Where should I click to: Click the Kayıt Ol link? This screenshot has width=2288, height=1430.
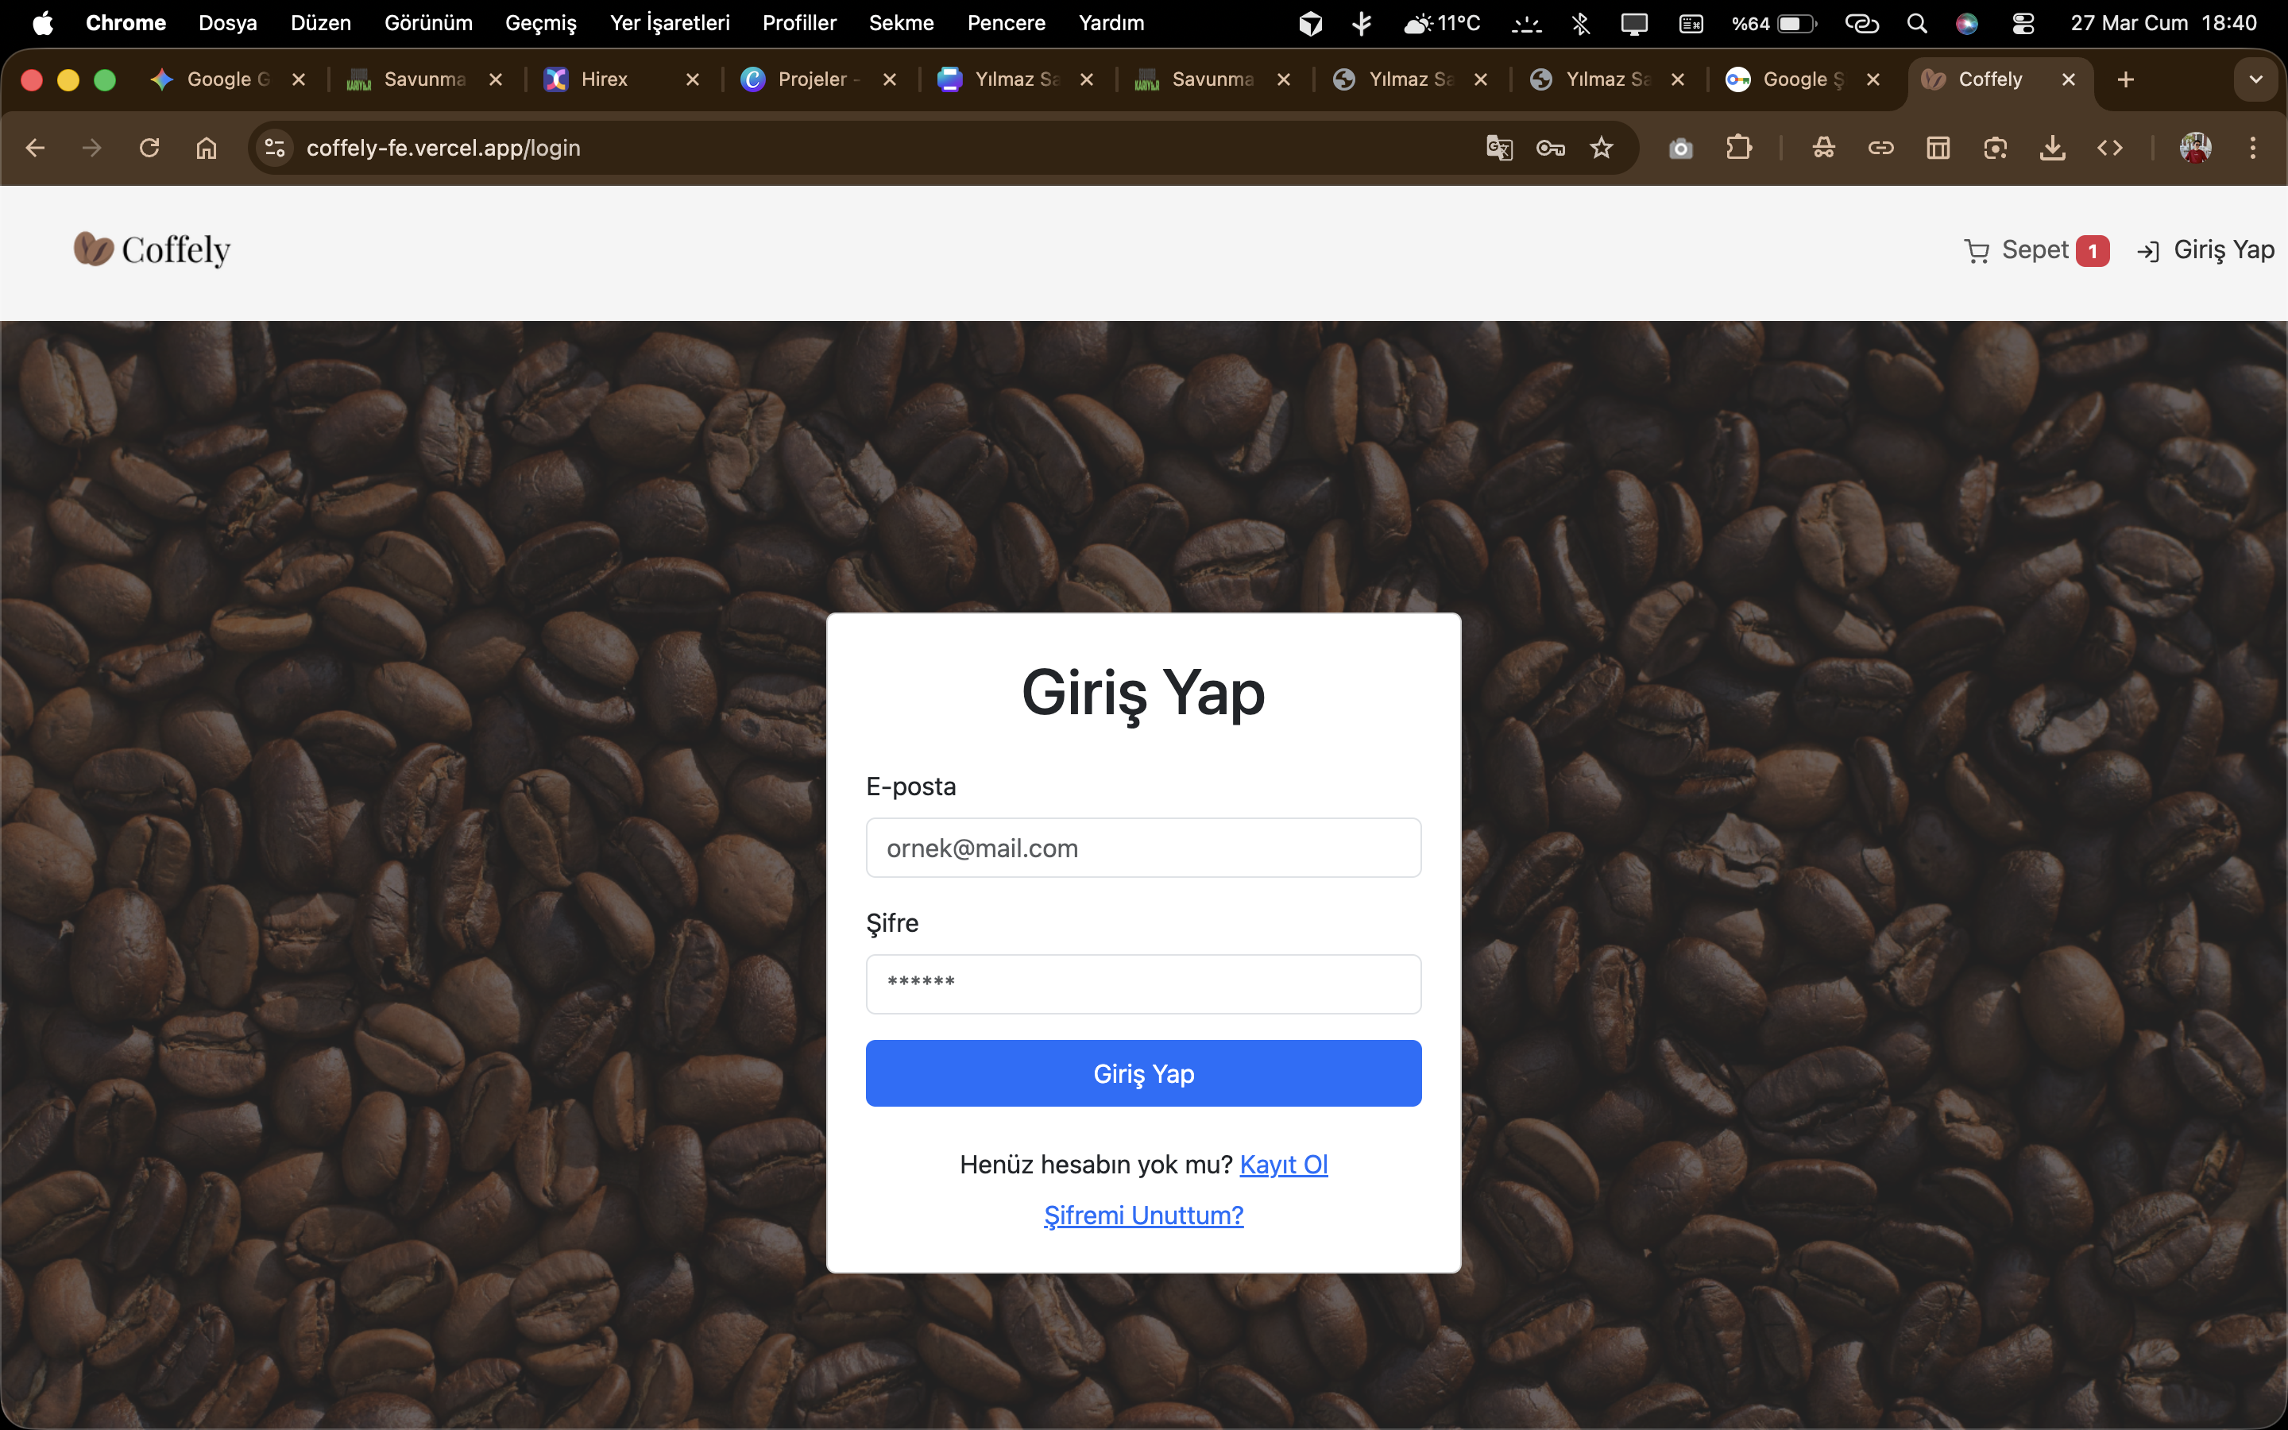point(1283,1164)
